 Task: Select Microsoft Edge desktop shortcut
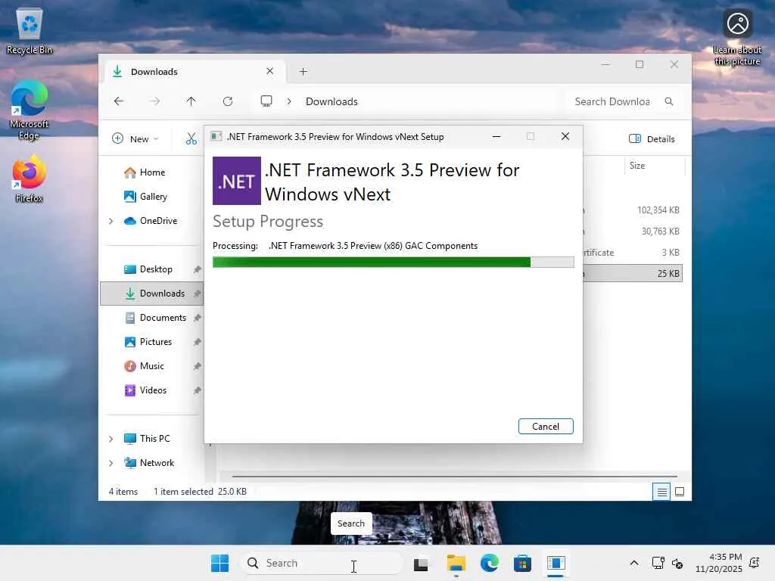click(x=30, y=110)
